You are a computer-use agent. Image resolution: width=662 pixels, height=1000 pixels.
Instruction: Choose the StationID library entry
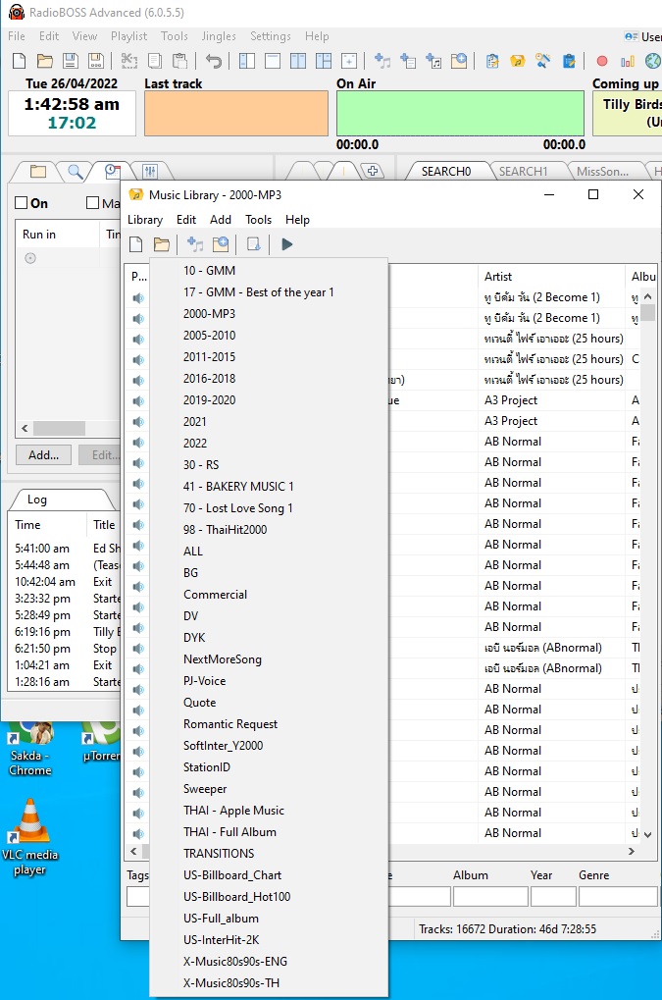pos(269,767)
